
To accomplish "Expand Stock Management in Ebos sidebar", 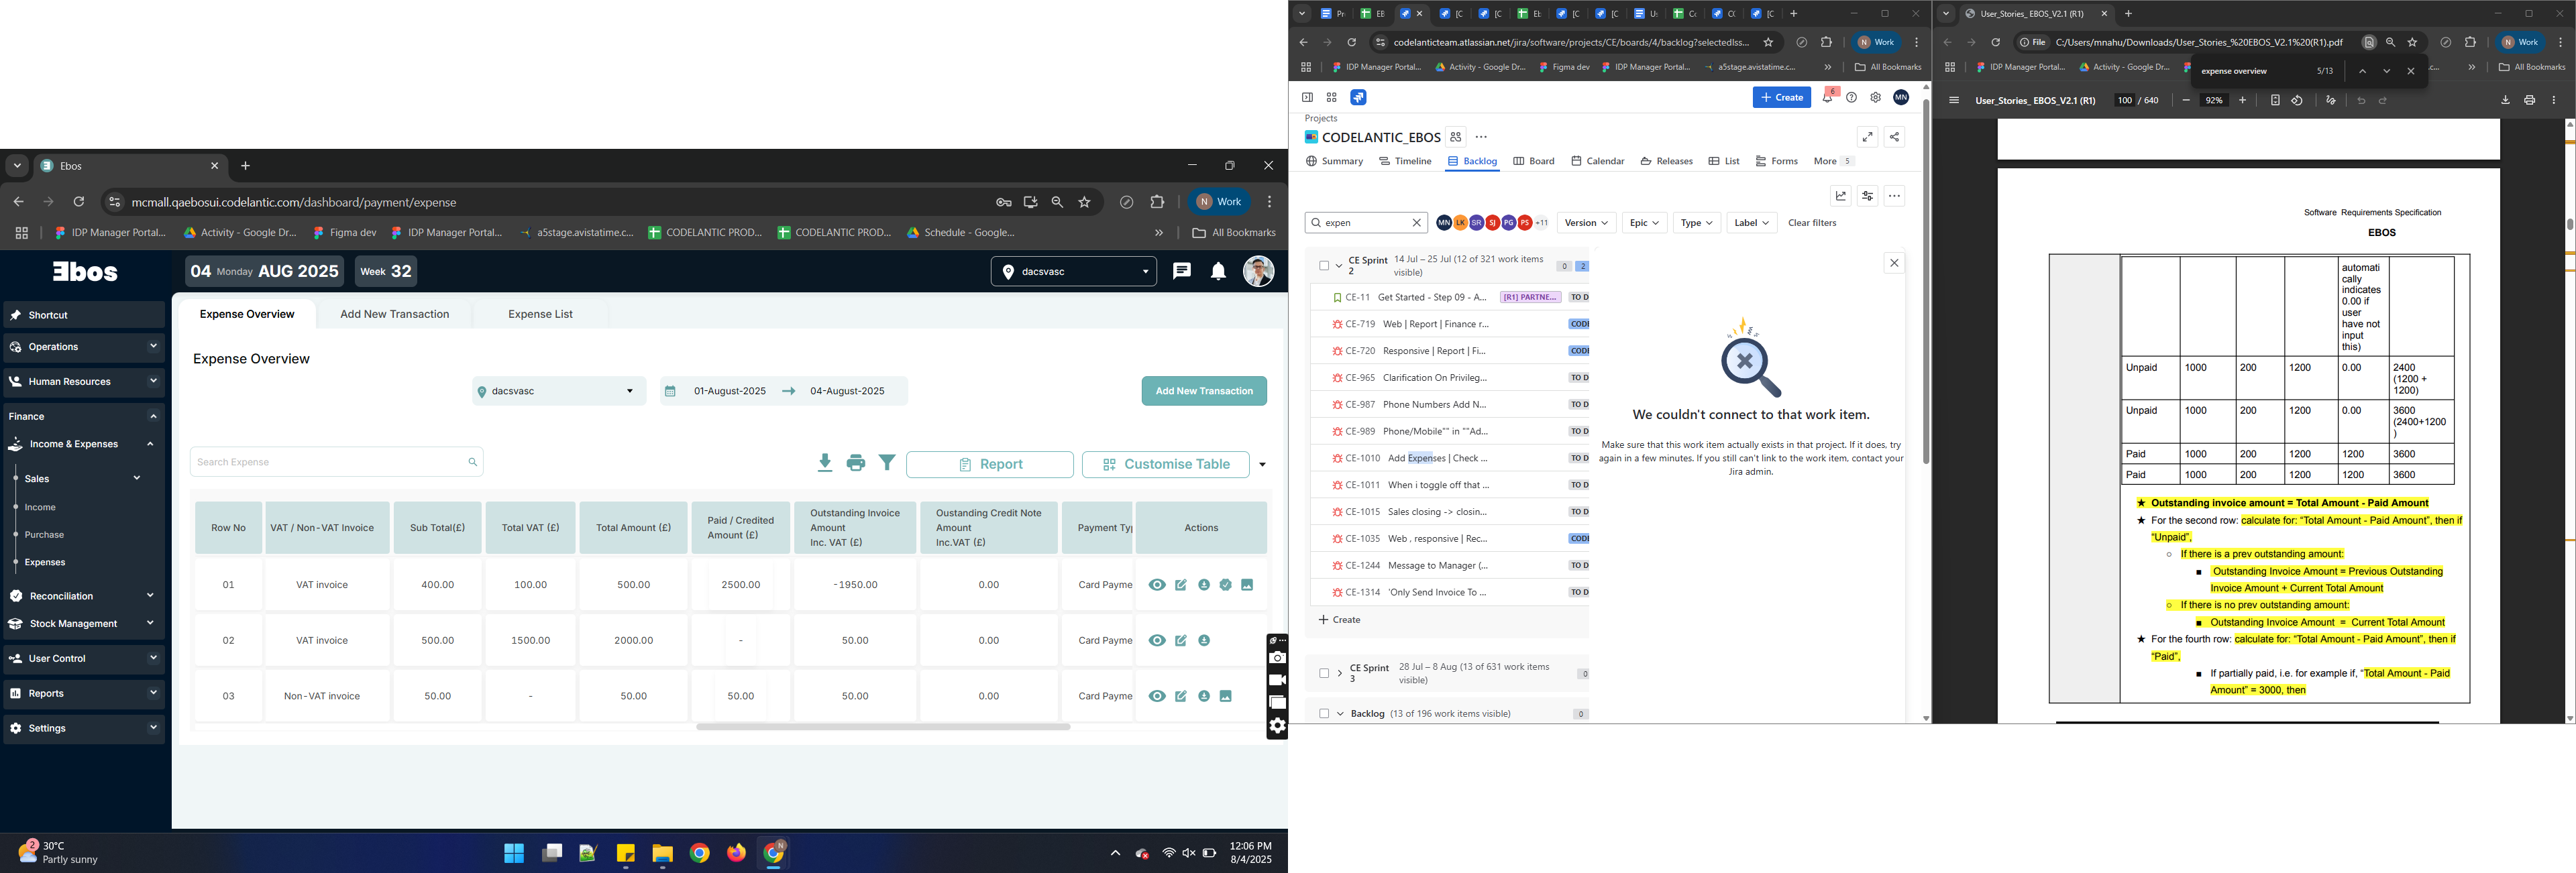I will 84,624.
